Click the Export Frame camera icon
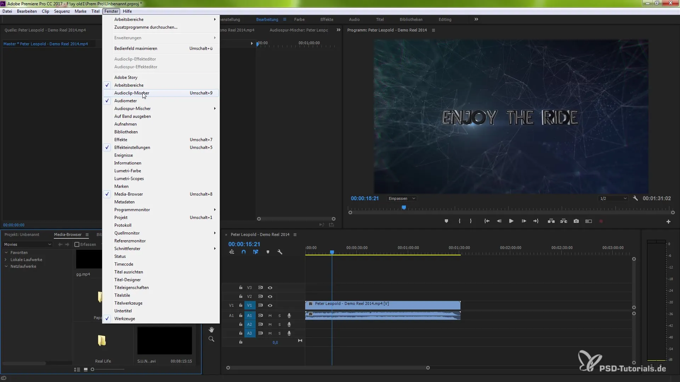Screen dimensions: 680x382 576,221
